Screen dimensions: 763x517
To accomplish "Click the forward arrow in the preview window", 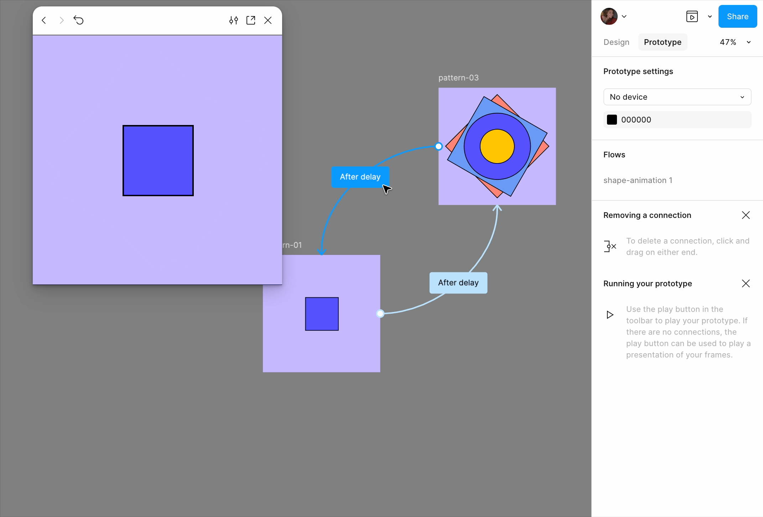I will click(61, 20).
